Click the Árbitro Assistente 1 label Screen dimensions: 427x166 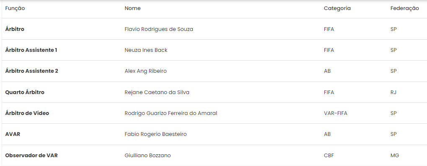31,50
